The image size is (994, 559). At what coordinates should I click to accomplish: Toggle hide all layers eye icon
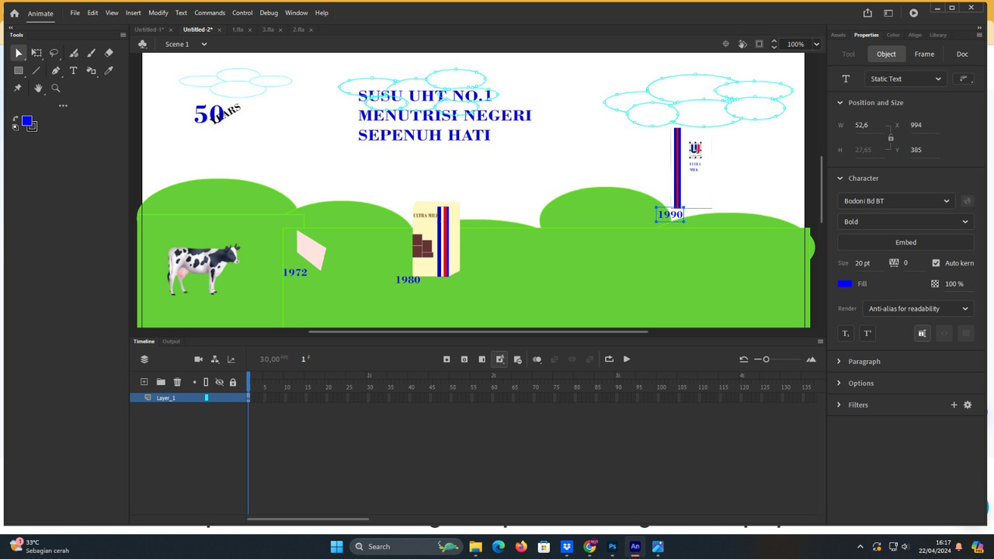(x=219, y=382)
